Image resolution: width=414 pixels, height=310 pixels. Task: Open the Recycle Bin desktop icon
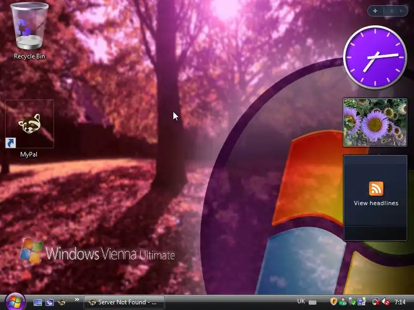point(29,31)
